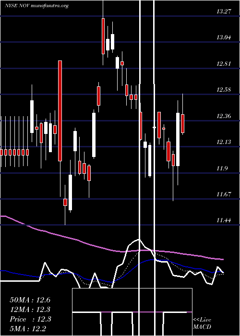240x336 pixels.
Task: Click the Price : 12.3 reading
Action: (30, 319)
